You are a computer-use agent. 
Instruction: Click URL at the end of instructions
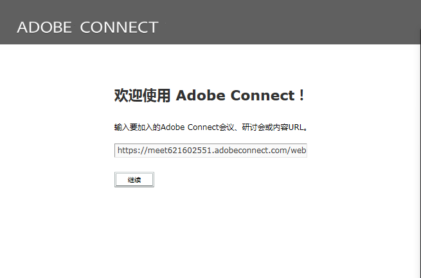pyautogui.click(x=295, y=127)
